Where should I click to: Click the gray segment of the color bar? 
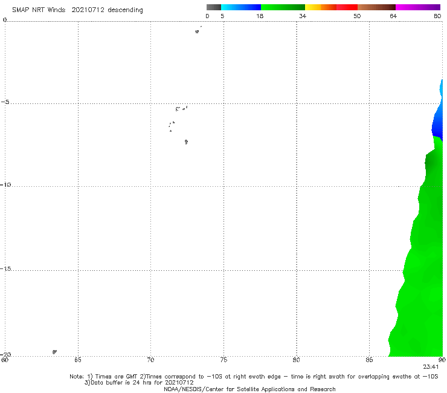[x=214, y=7]
